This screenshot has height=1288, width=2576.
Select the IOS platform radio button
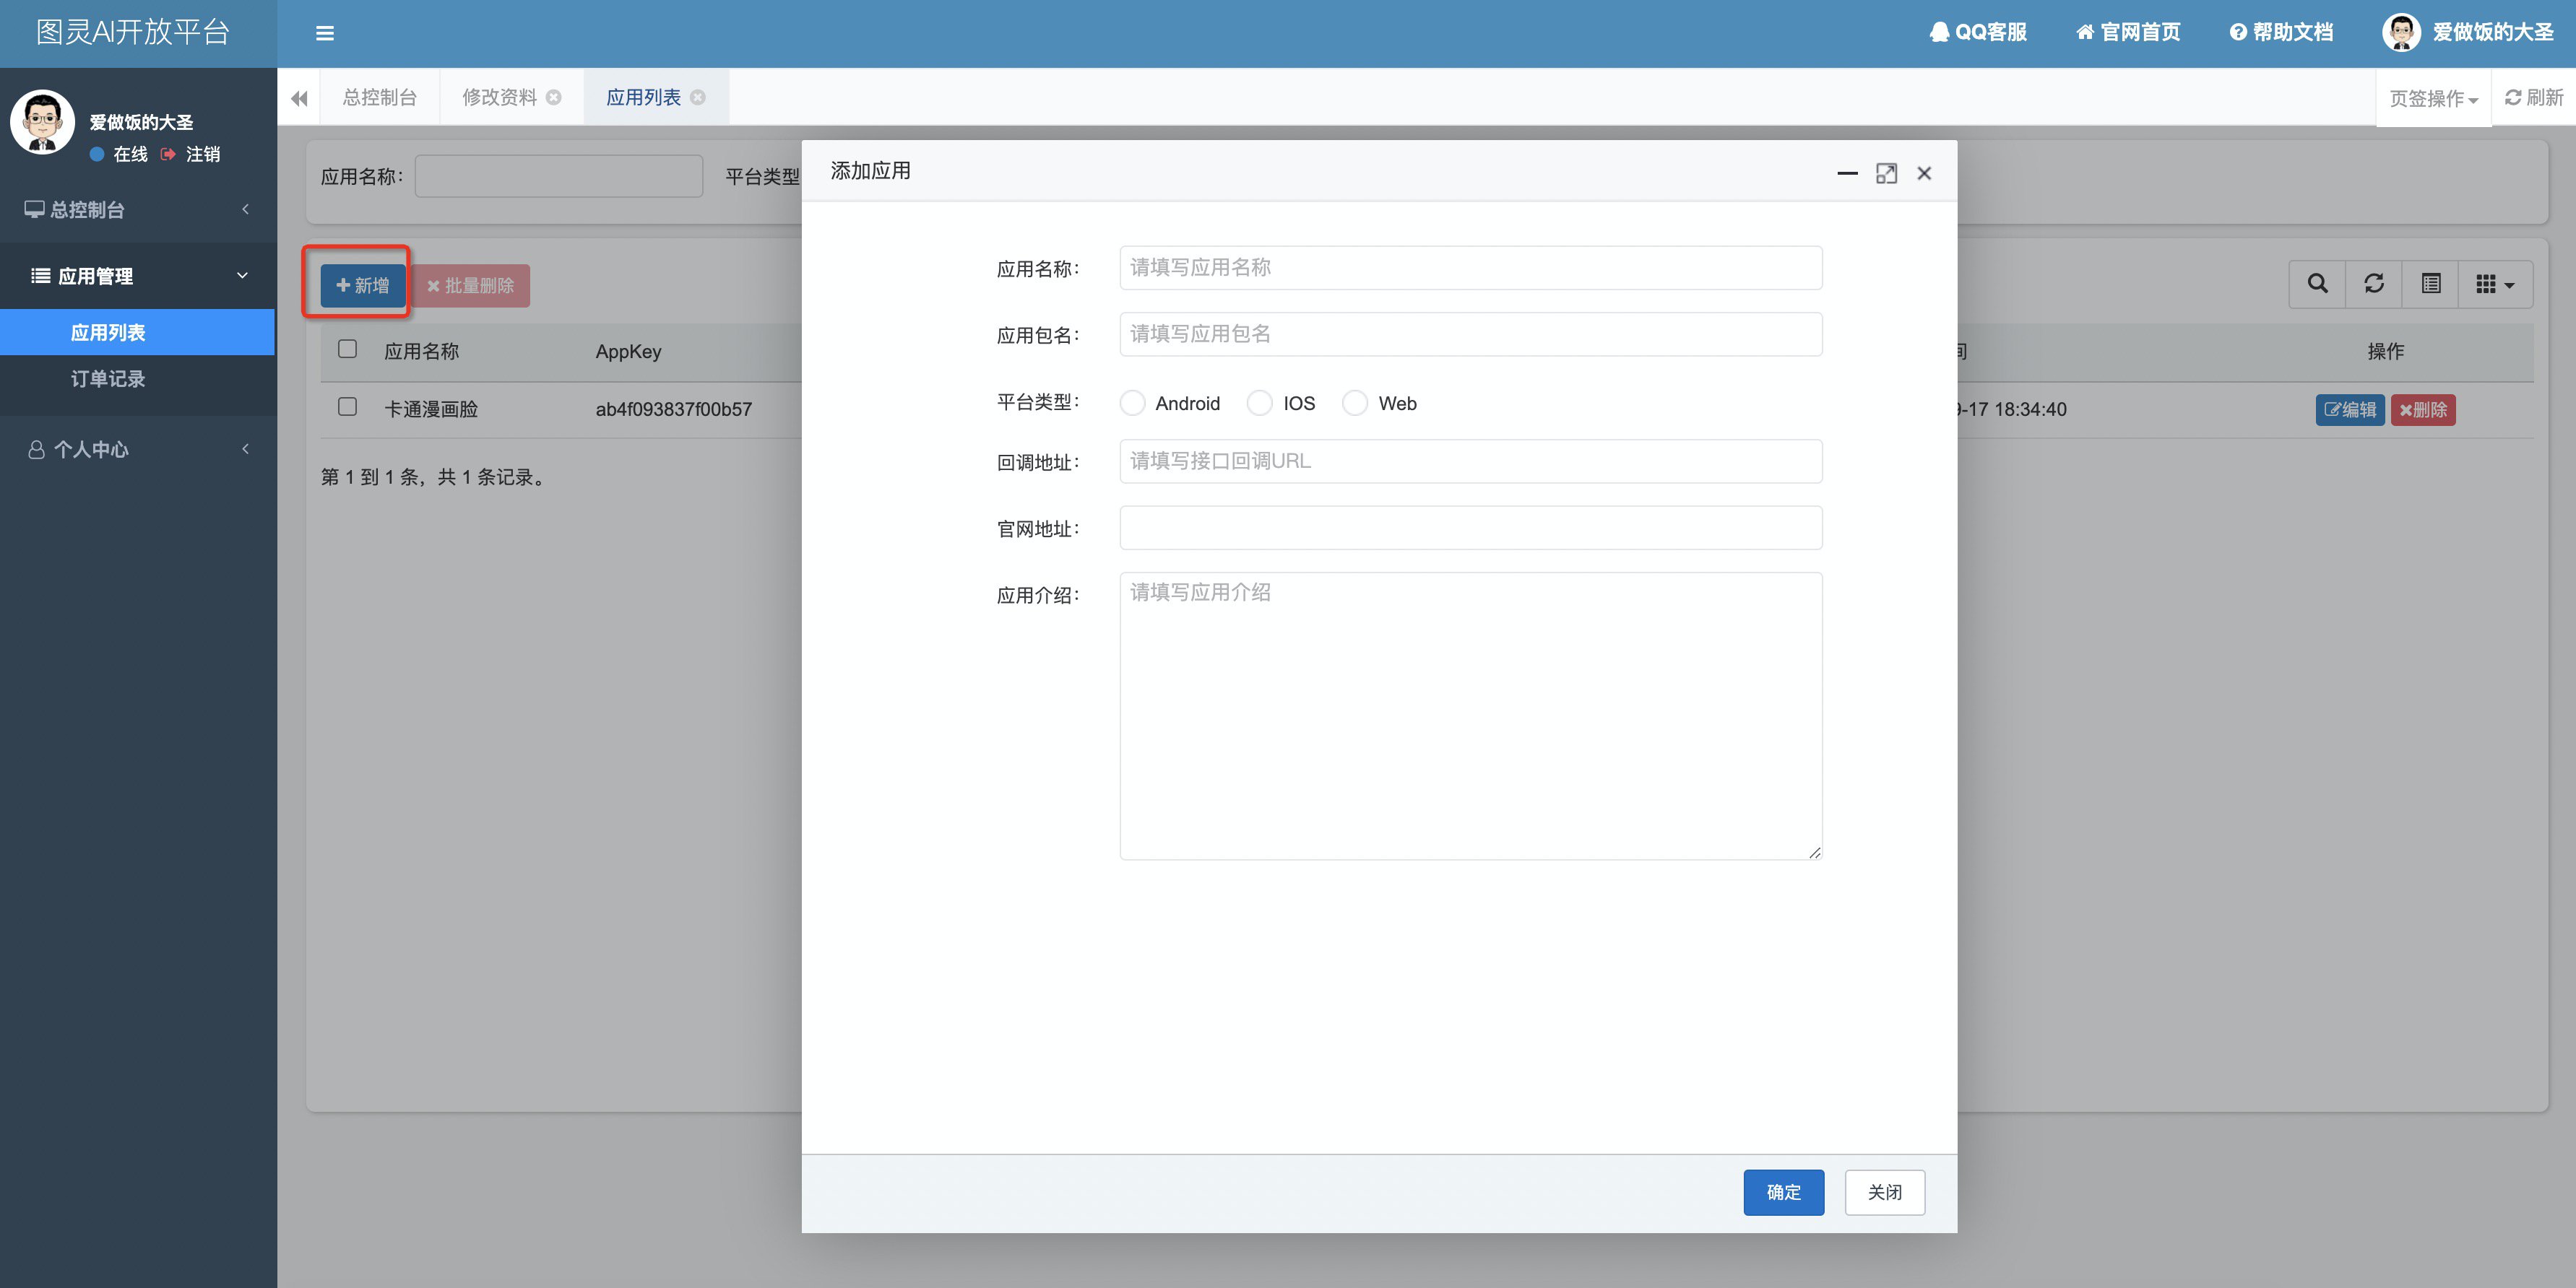[1260, 403]
